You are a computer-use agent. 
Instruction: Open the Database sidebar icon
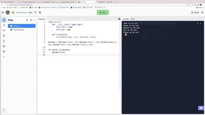tap(4, 51)
